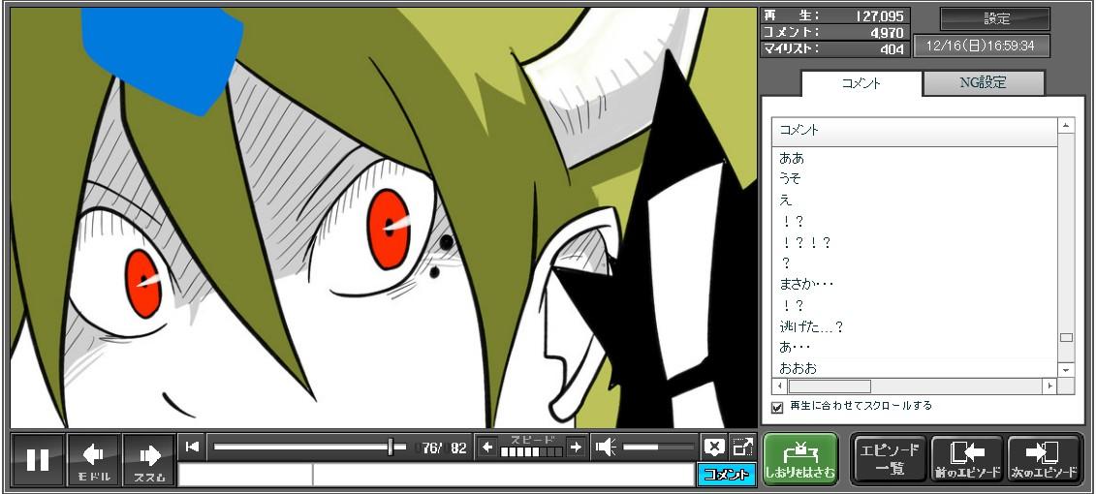Toggle 再生に合わせてスクロールする checkbox

(x=777, y=407)
